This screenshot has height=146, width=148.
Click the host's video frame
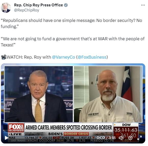click(x=39, y=94)
